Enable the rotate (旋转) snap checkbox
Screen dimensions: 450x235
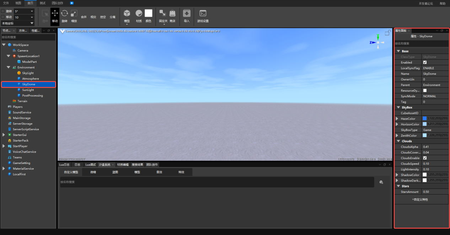pyautogui.click(x=3, y=11)
